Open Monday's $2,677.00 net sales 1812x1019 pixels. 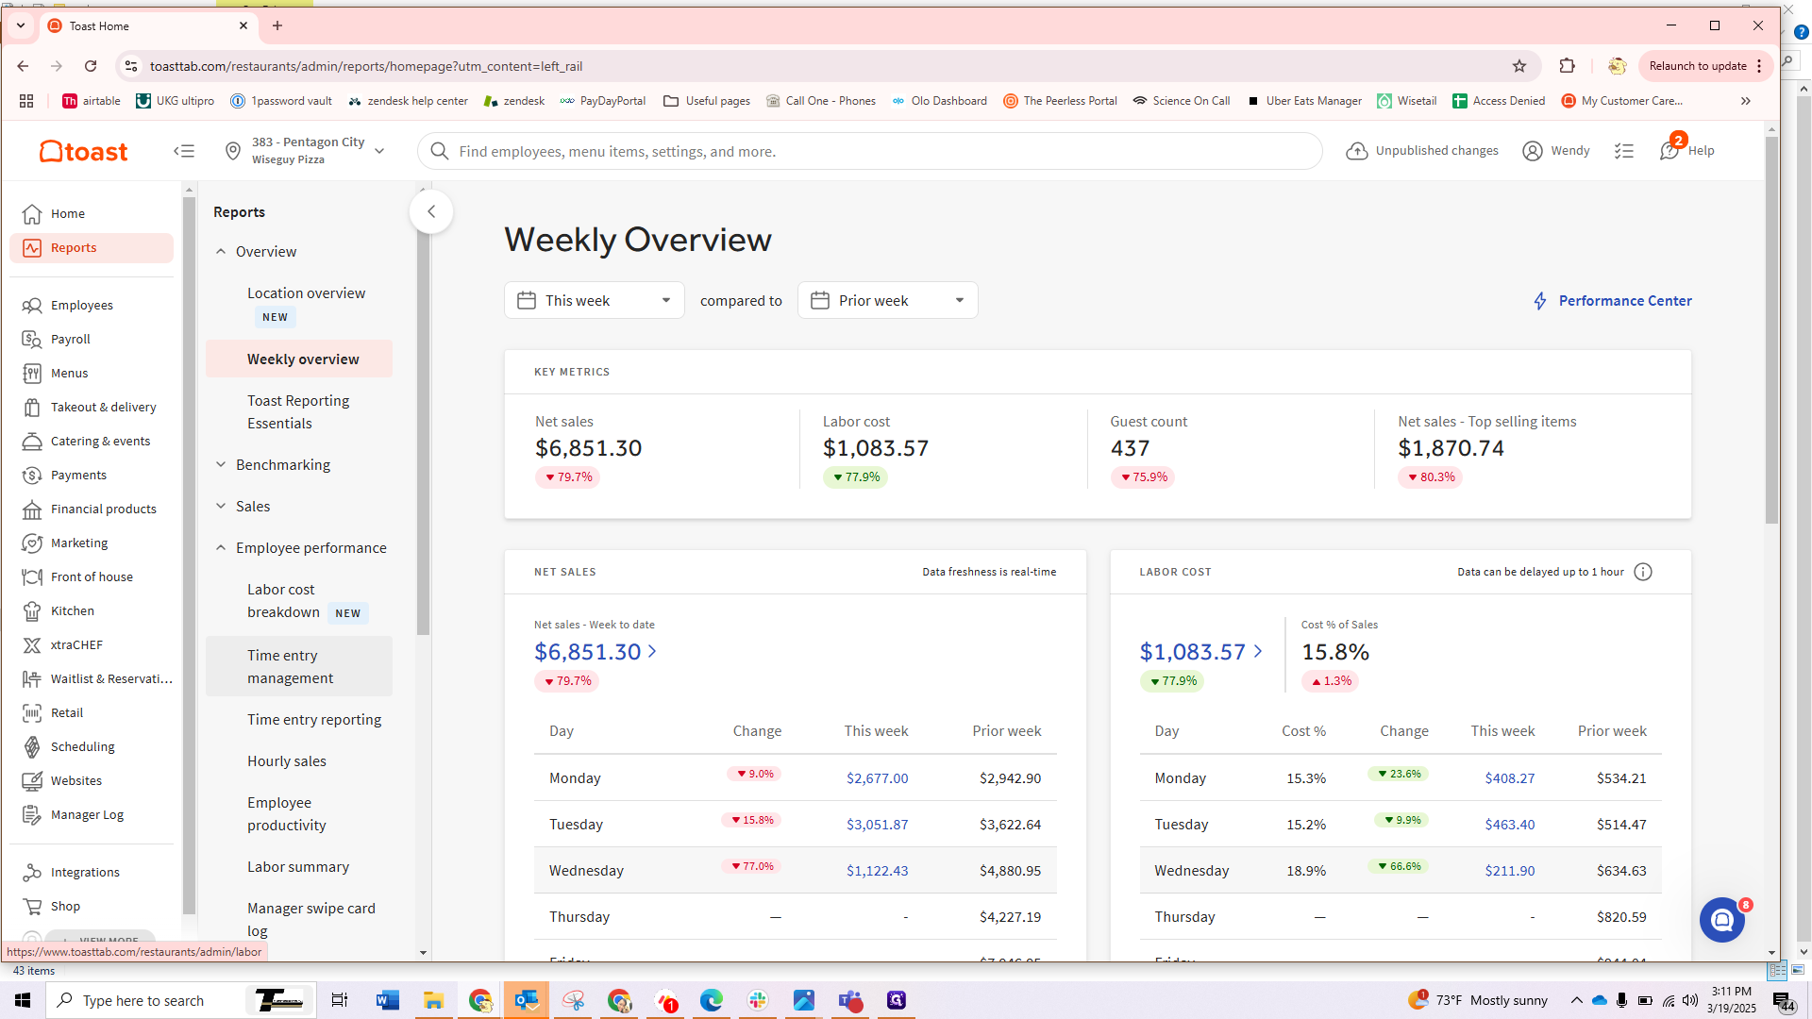point(877,778)
